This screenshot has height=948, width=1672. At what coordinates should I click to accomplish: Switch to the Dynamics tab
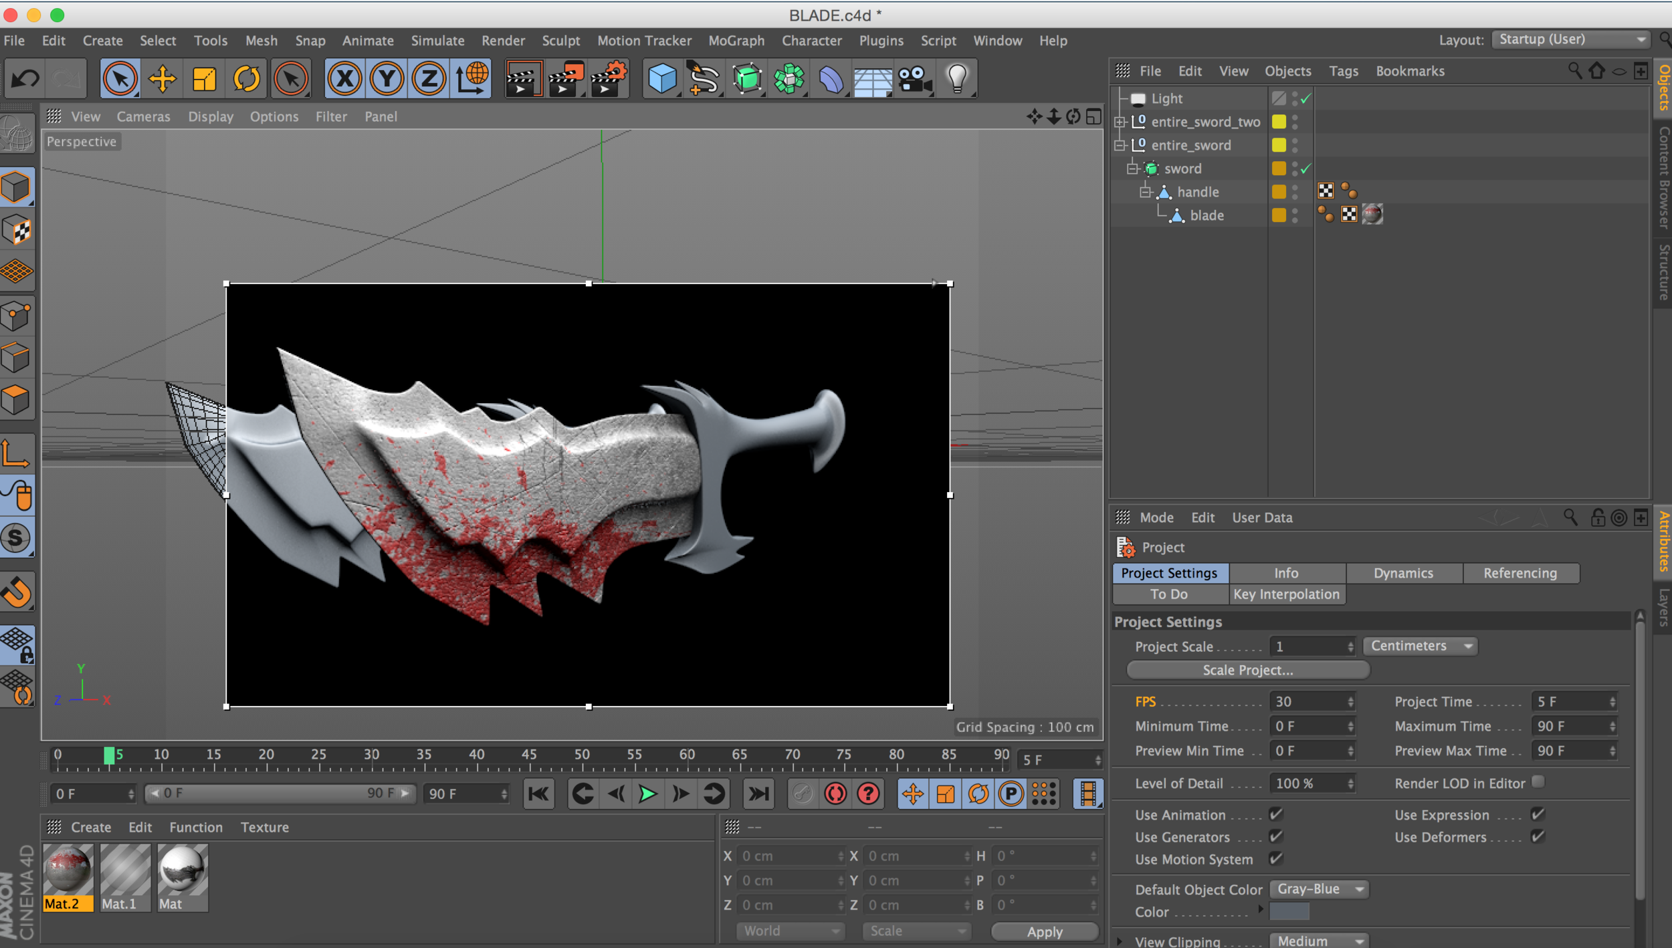[x=1403, y=573]
